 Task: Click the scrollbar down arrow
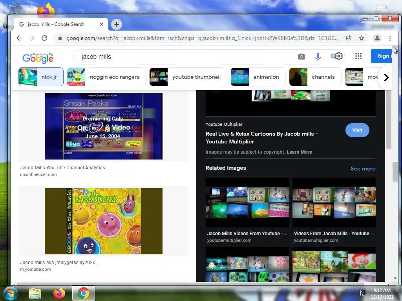click(x=395, y=278)
